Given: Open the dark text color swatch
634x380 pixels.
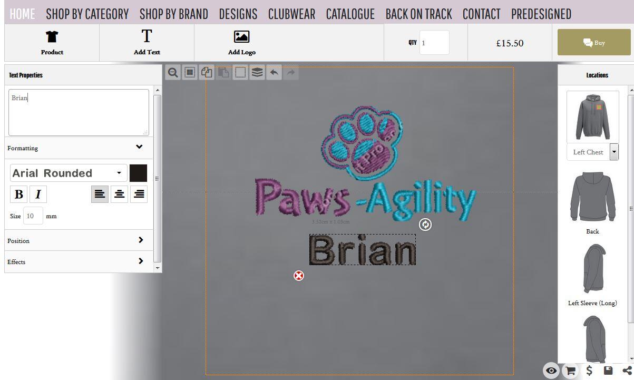Looking at the screenshot, I should [x=138, y=173].
